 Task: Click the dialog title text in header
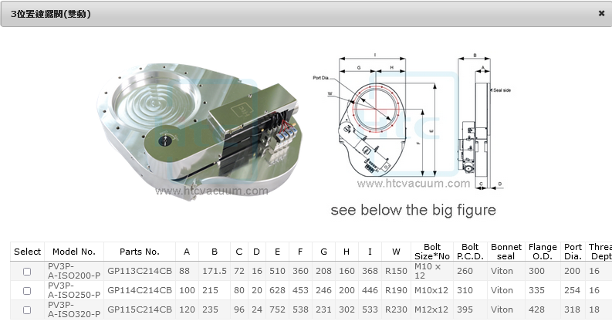[50, 14]
